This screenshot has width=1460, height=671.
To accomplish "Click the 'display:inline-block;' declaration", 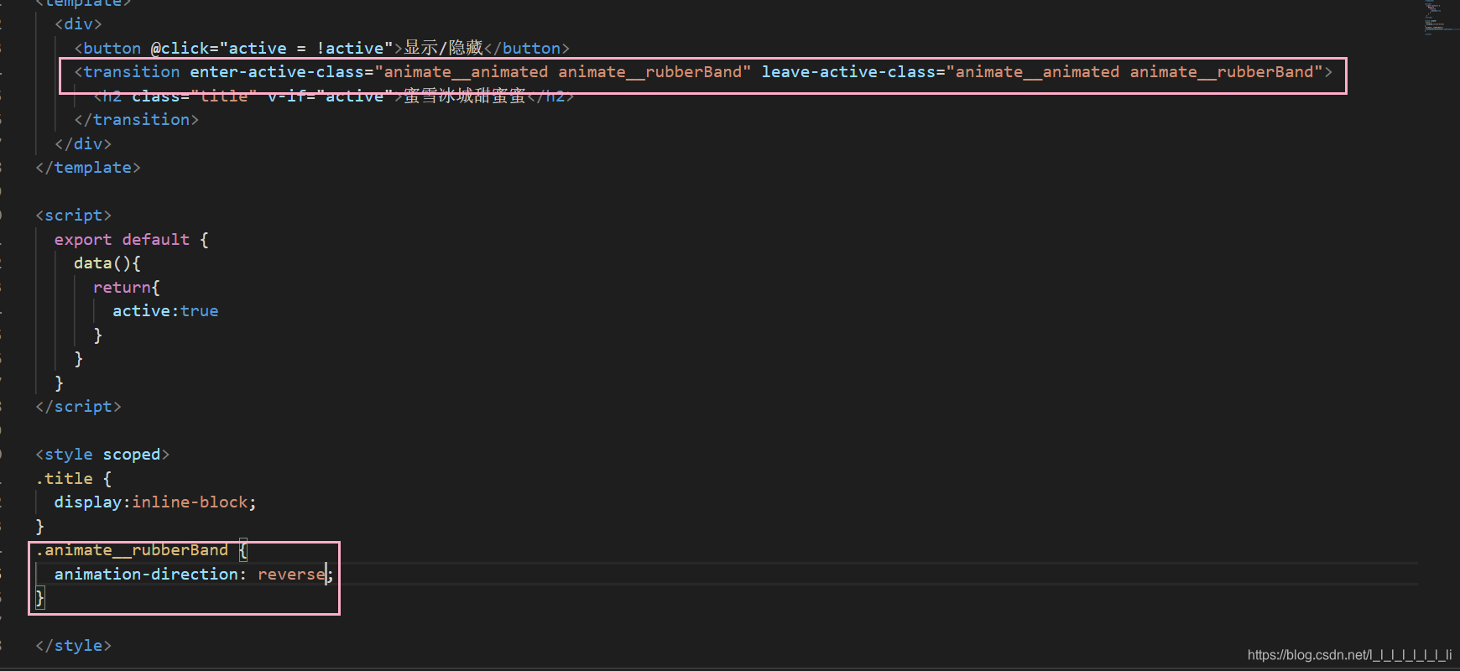I will 155,502.
